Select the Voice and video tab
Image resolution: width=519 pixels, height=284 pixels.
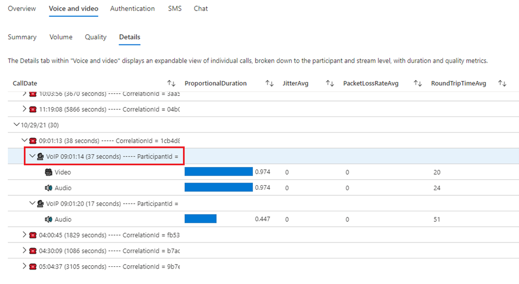pos(74,9)
